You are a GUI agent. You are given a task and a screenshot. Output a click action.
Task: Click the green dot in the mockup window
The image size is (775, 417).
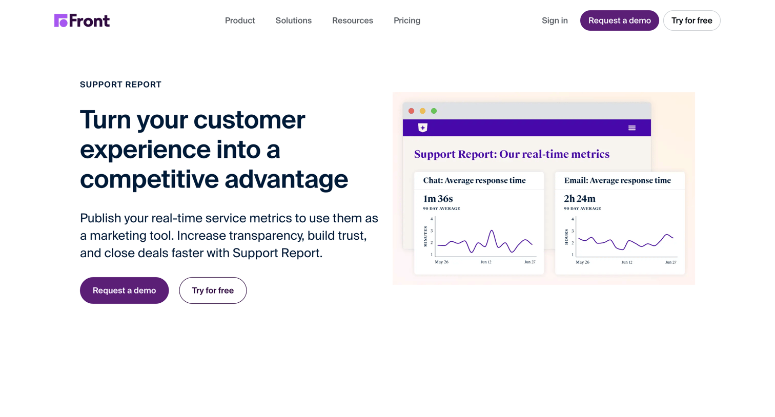coord(434,111)
